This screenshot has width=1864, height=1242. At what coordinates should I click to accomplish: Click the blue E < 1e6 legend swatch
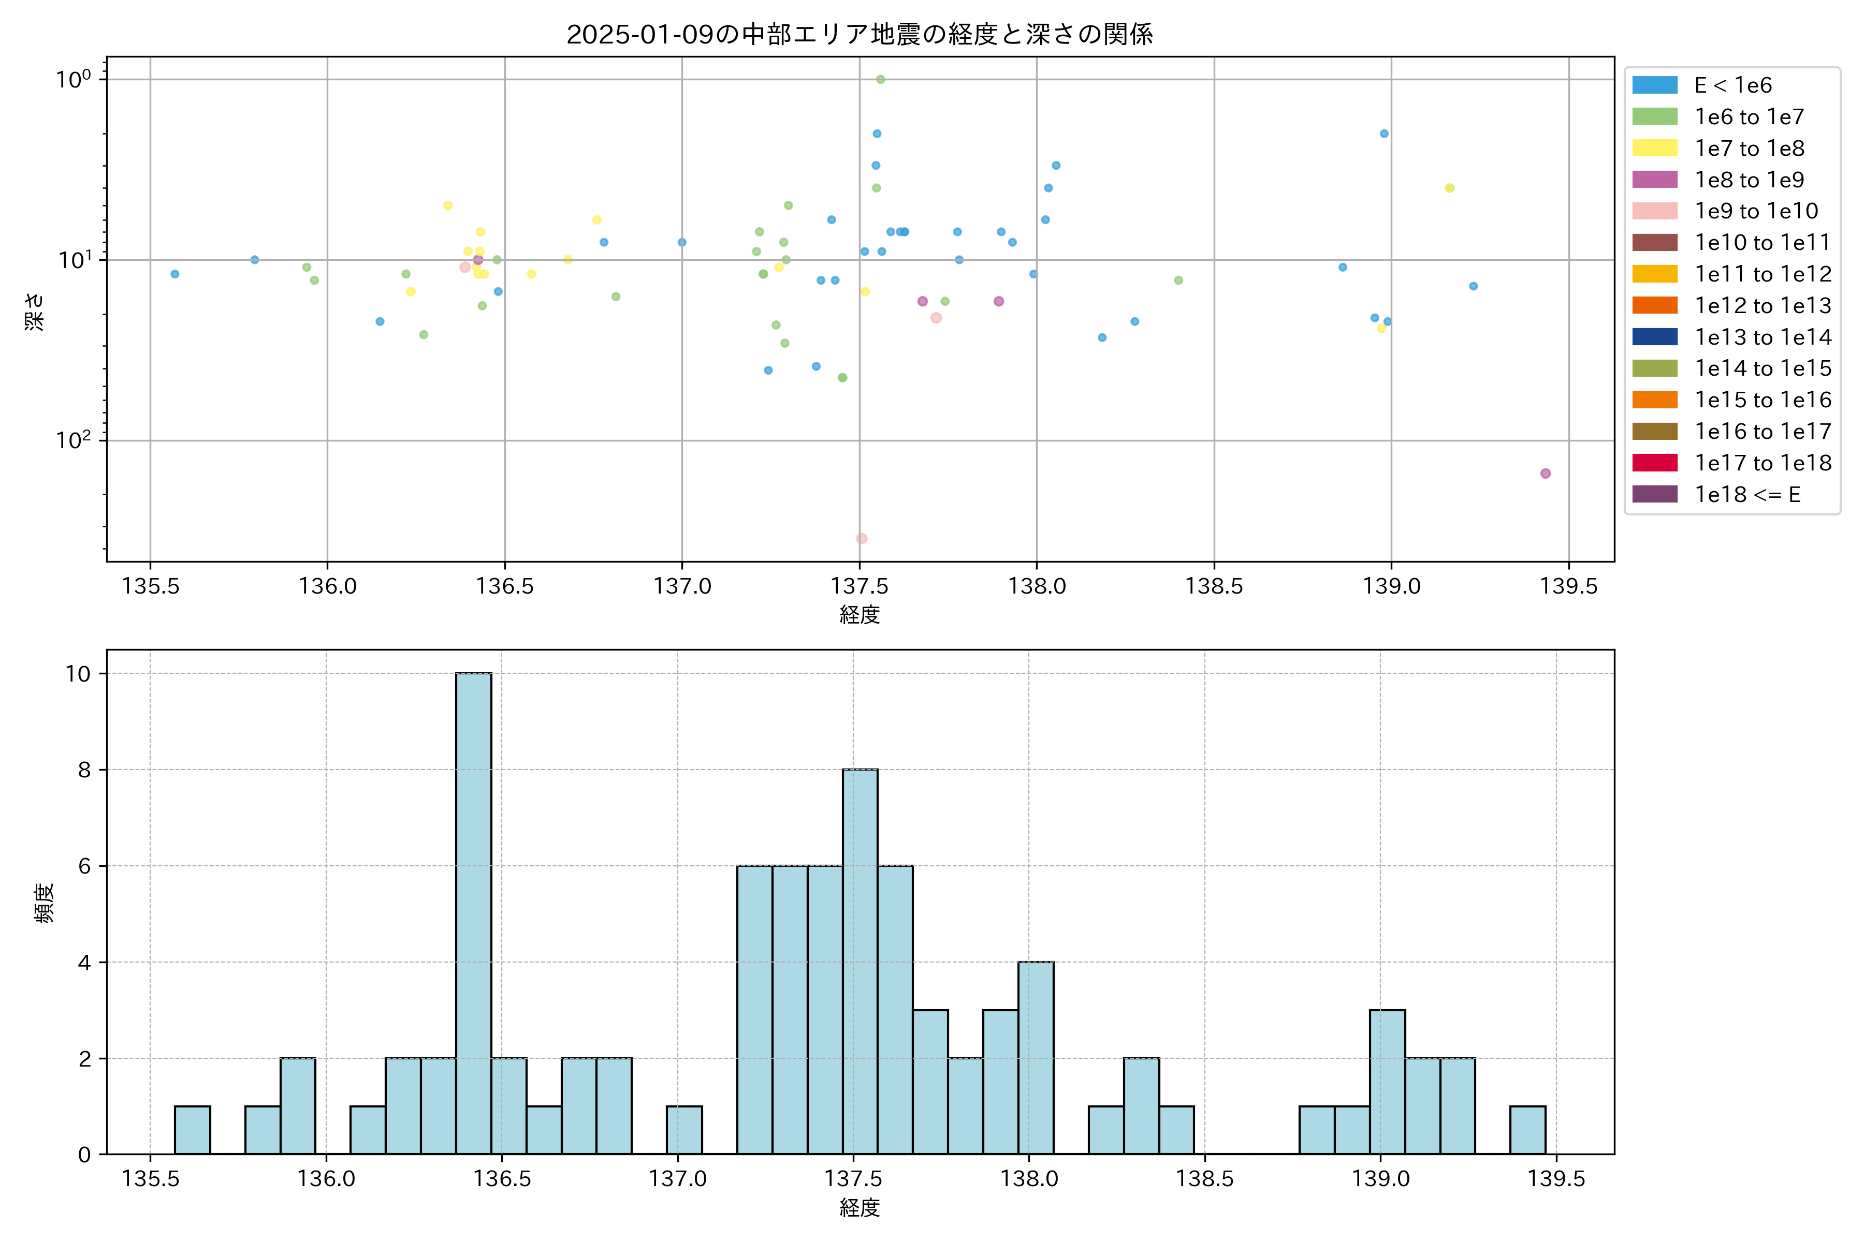1655,85
